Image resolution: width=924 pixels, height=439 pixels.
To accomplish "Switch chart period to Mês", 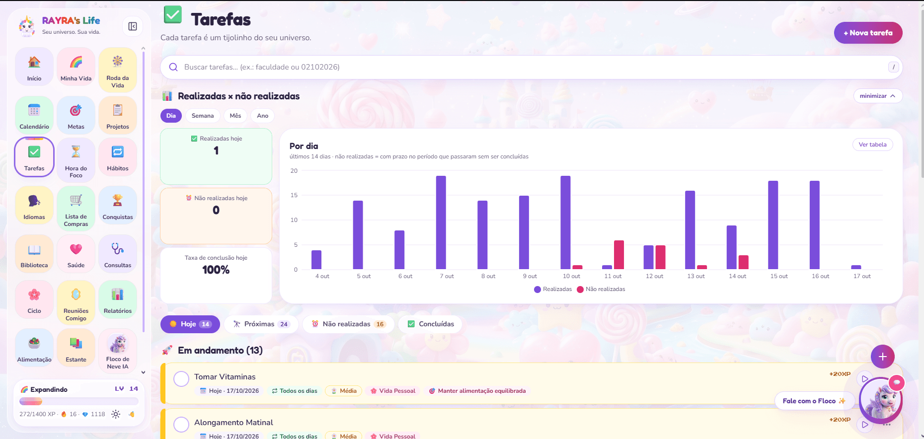I will click(235, 116).
